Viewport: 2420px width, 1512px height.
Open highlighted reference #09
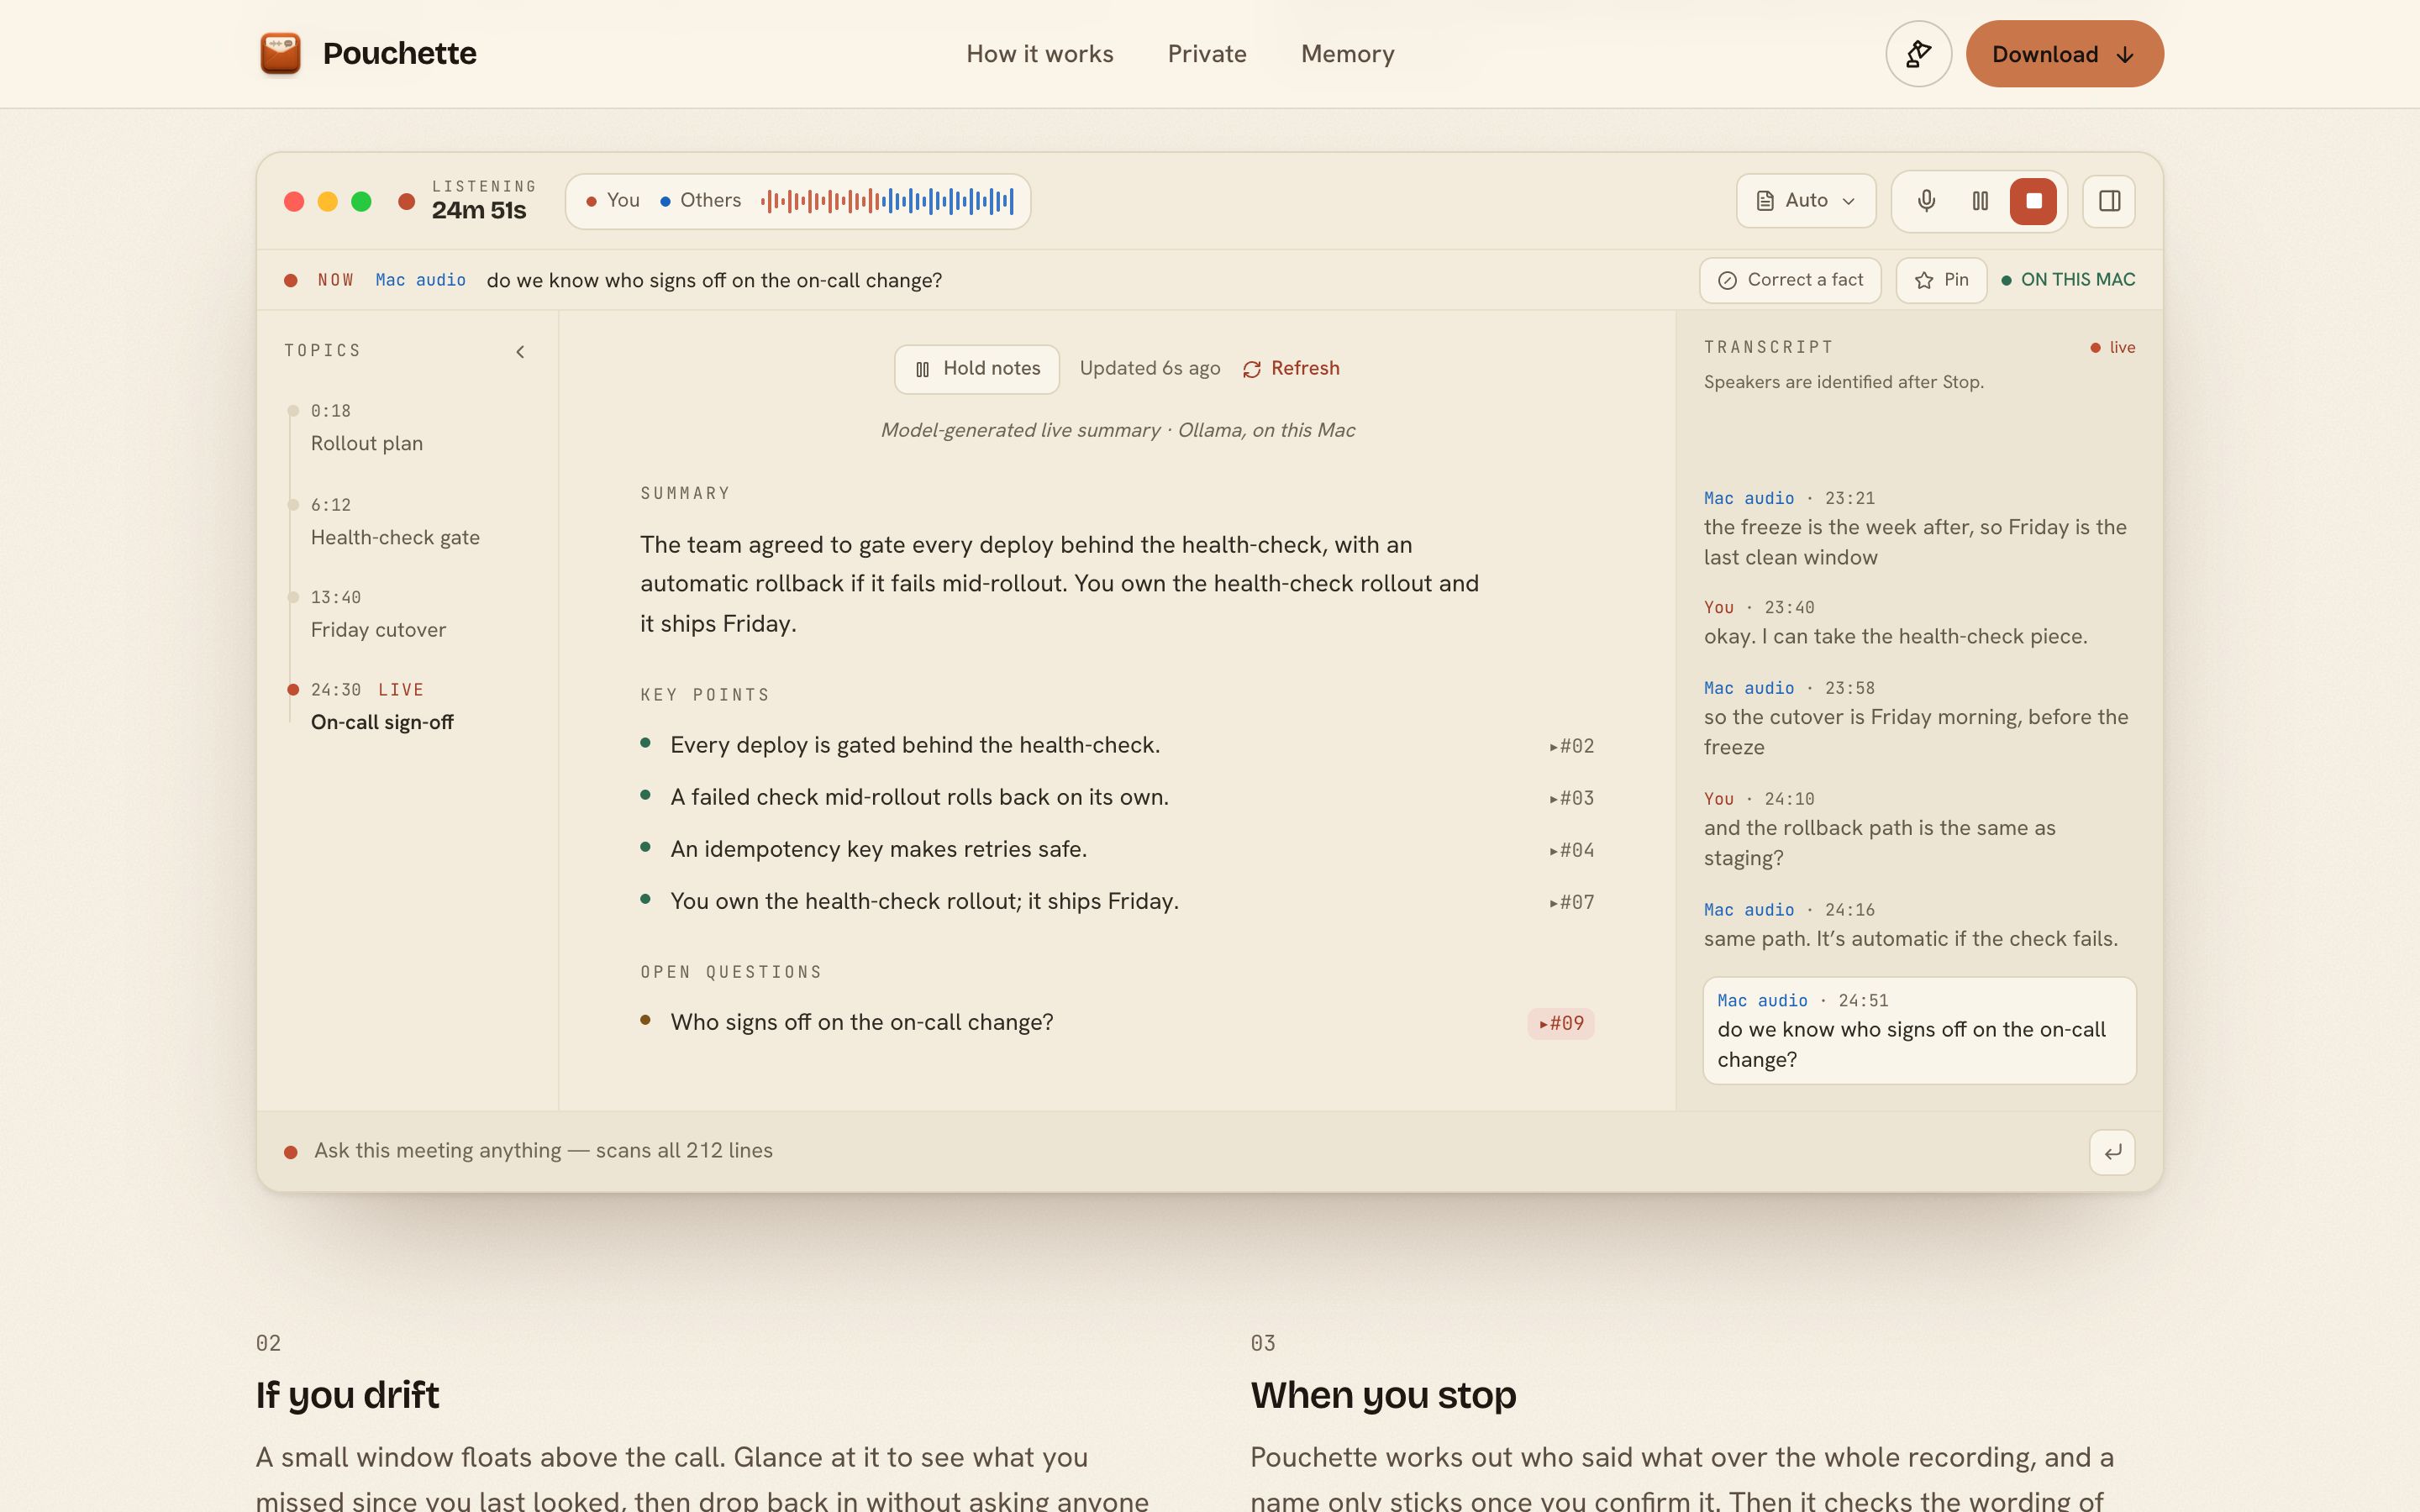click(x=1561, y=1023)
